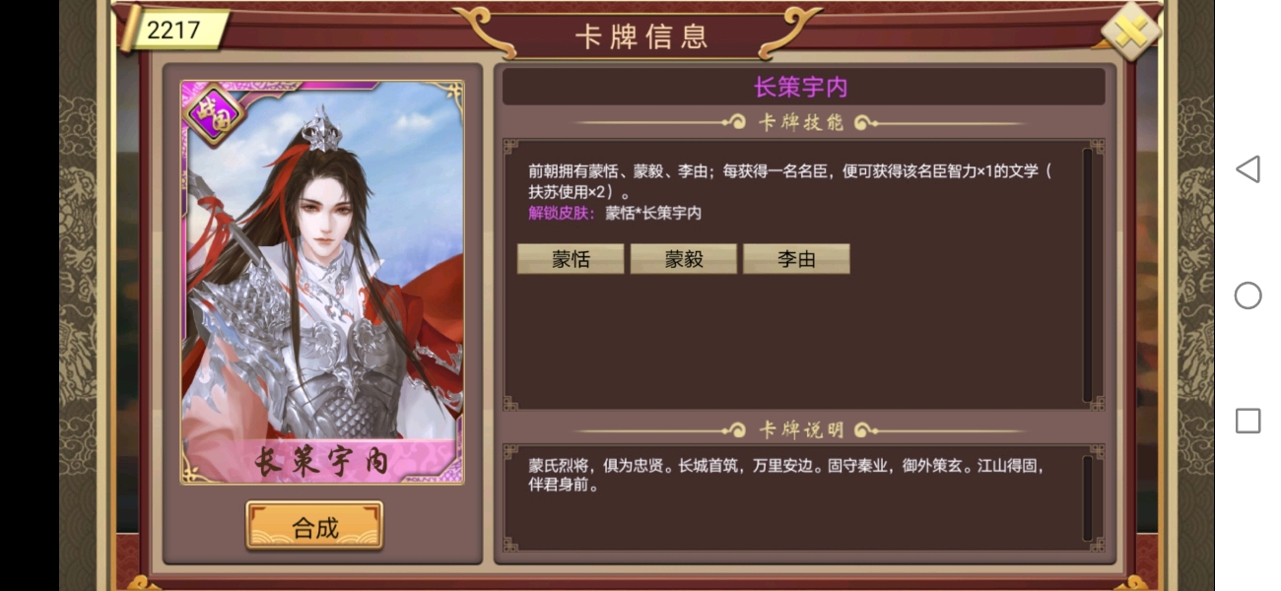Select the 蒙恬 minister button
The image size is (1281, 591).
coord(571,259)
